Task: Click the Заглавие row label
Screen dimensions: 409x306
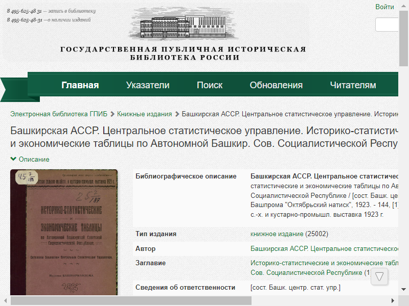Action: coord(150,263)
